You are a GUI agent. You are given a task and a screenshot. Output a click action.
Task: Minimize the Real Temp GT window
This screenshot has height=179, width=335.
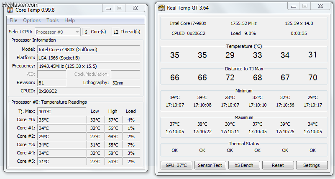[x=294, y=6]
